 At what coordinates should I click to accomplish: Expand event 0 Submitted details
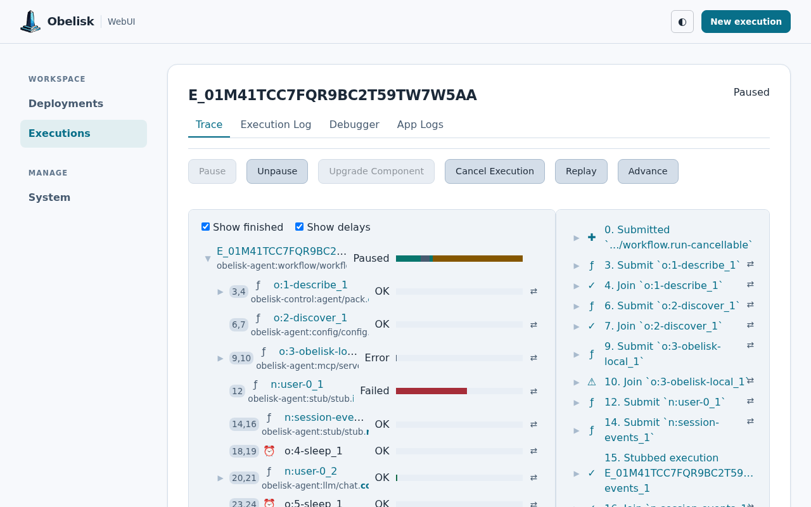pos(577,238)
